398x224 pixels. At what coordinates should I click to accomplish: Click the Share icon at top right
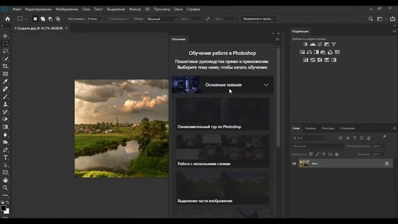tap(392, 19)
